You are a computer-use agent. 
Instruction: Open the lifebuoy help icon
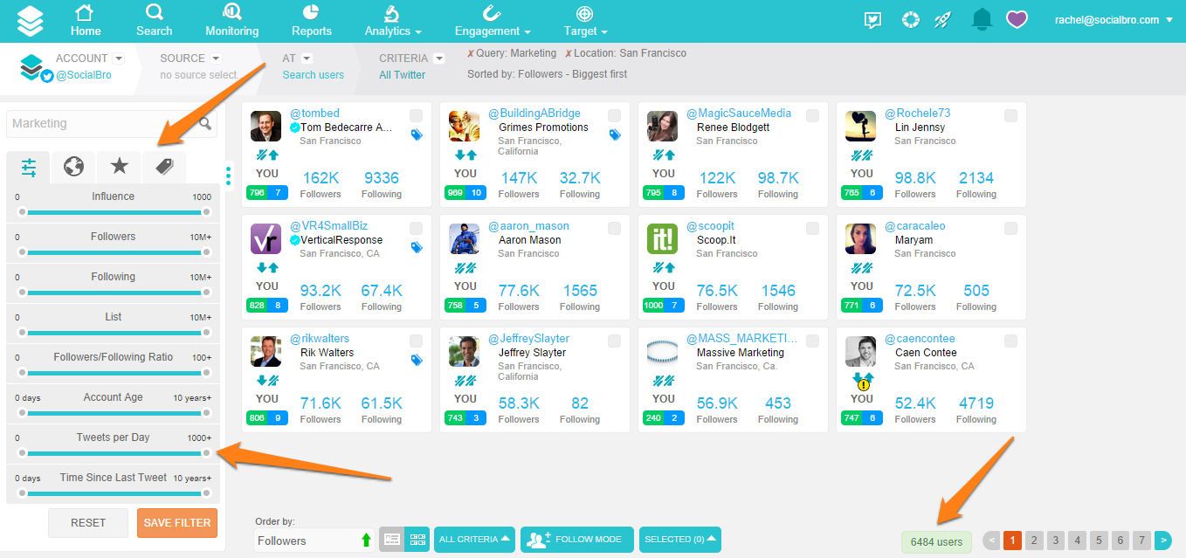click(x=912, y=20)
